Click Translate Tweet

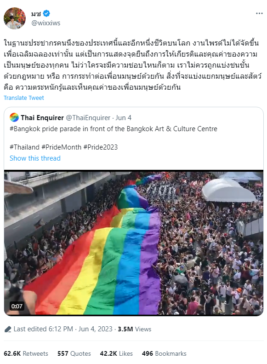coord(23,98)
